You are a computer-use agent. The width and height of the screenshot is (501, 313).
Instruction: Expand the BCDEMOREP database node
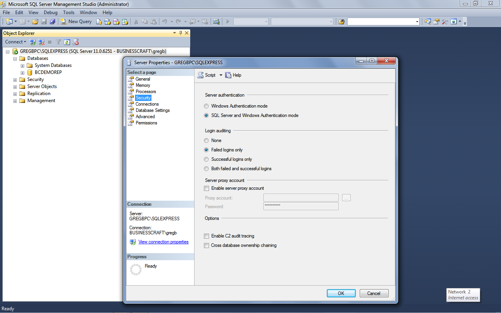click(x=22, y=72)
